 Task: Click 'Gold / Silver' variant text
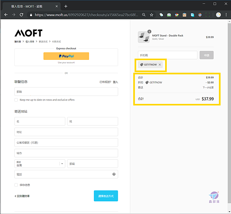[x=158, y=39]
